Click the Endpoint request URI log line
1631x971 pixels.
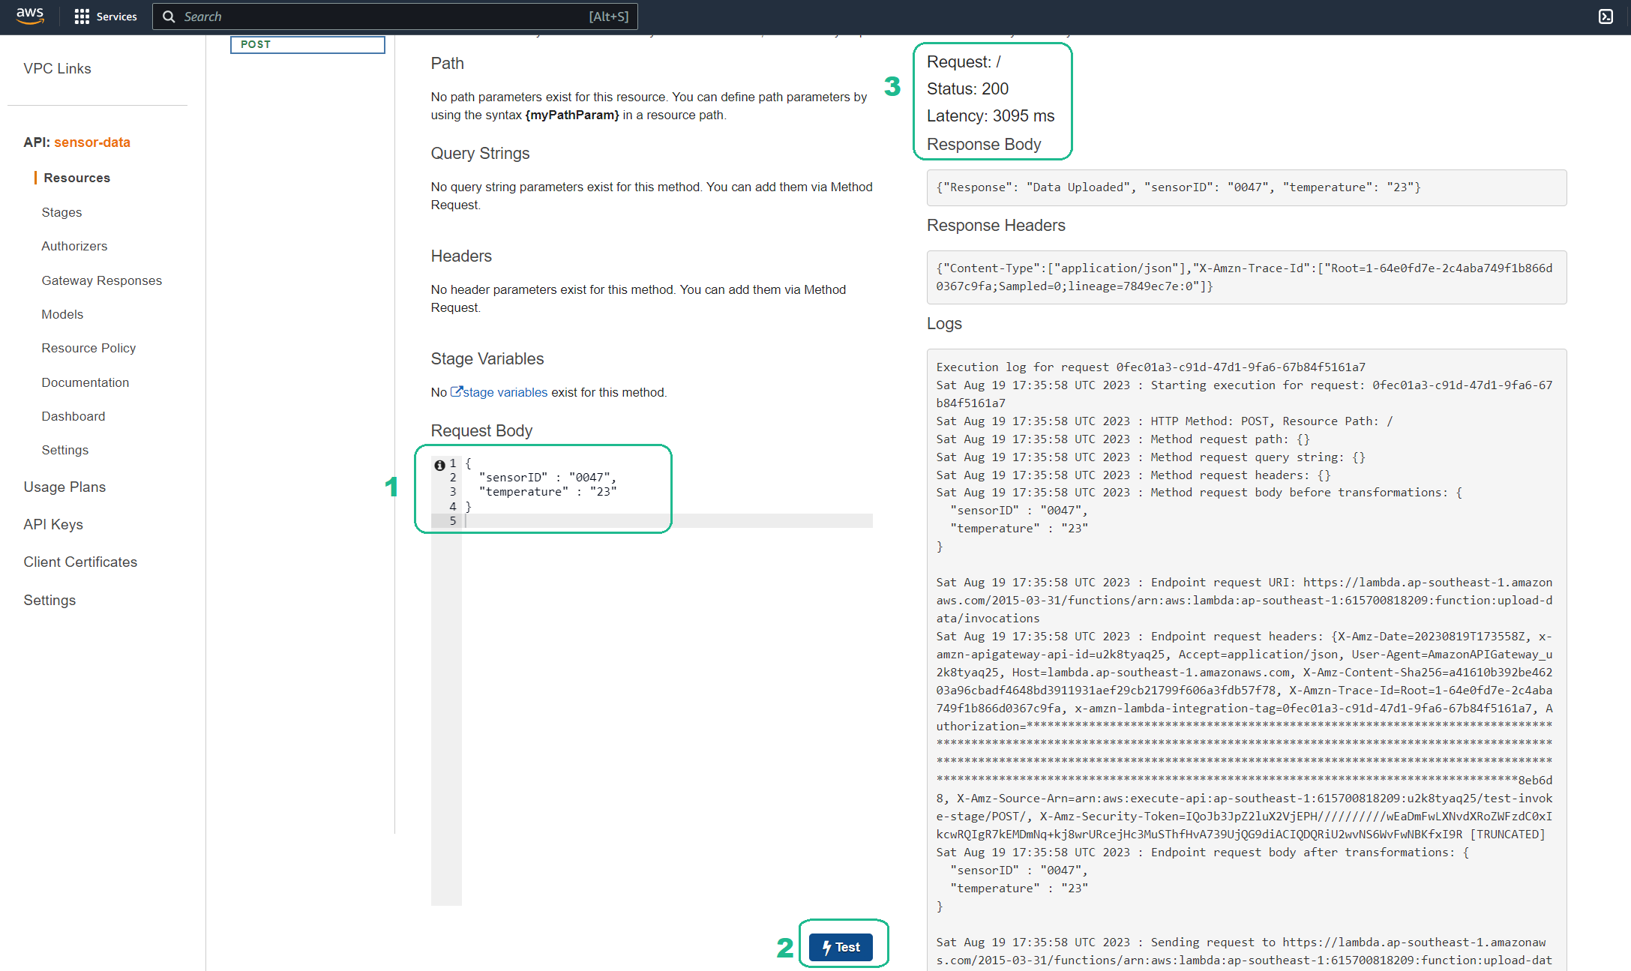(x=1244, y=601)
